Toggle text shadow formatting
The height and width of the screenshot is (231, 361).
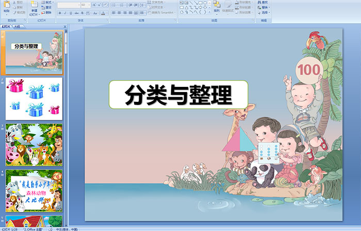(x=82, y=13)
